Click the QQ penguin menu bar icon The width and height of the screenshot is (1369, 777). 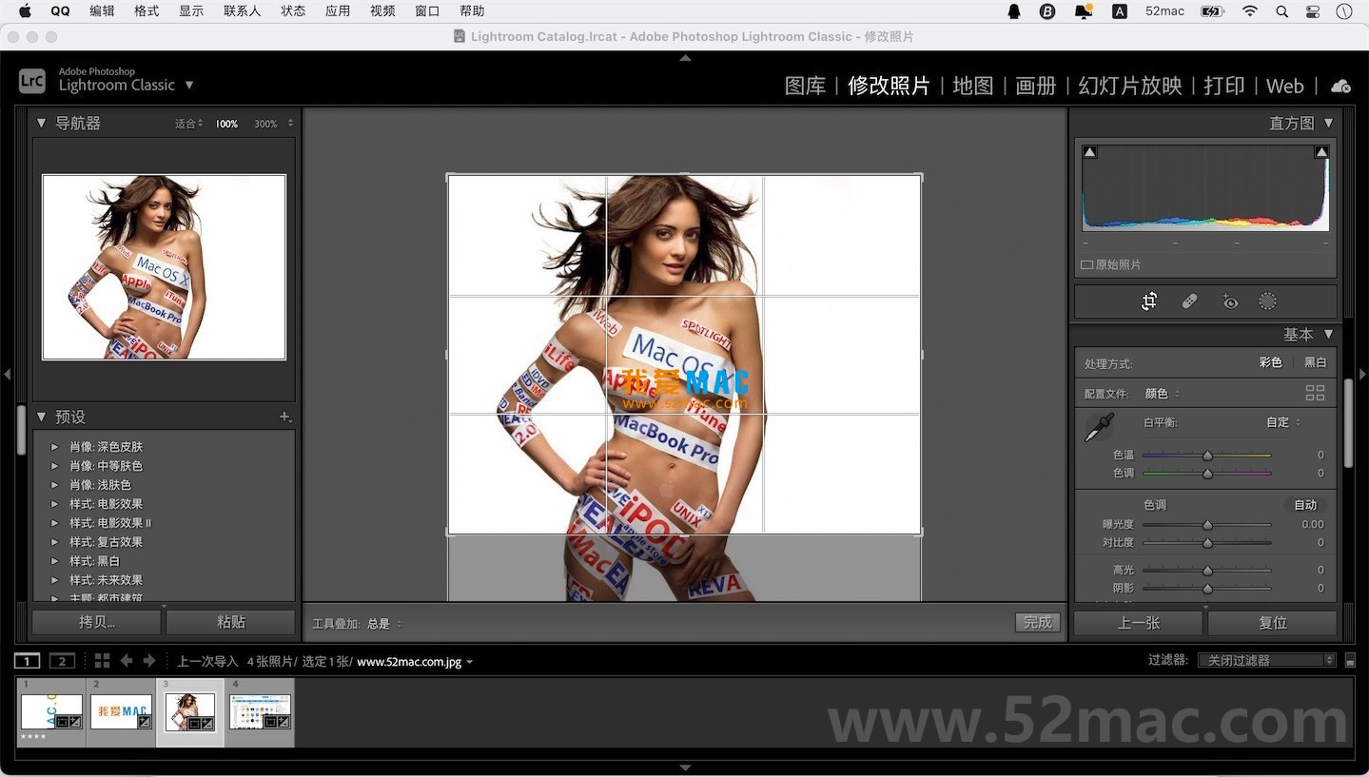coord(1014,11)
